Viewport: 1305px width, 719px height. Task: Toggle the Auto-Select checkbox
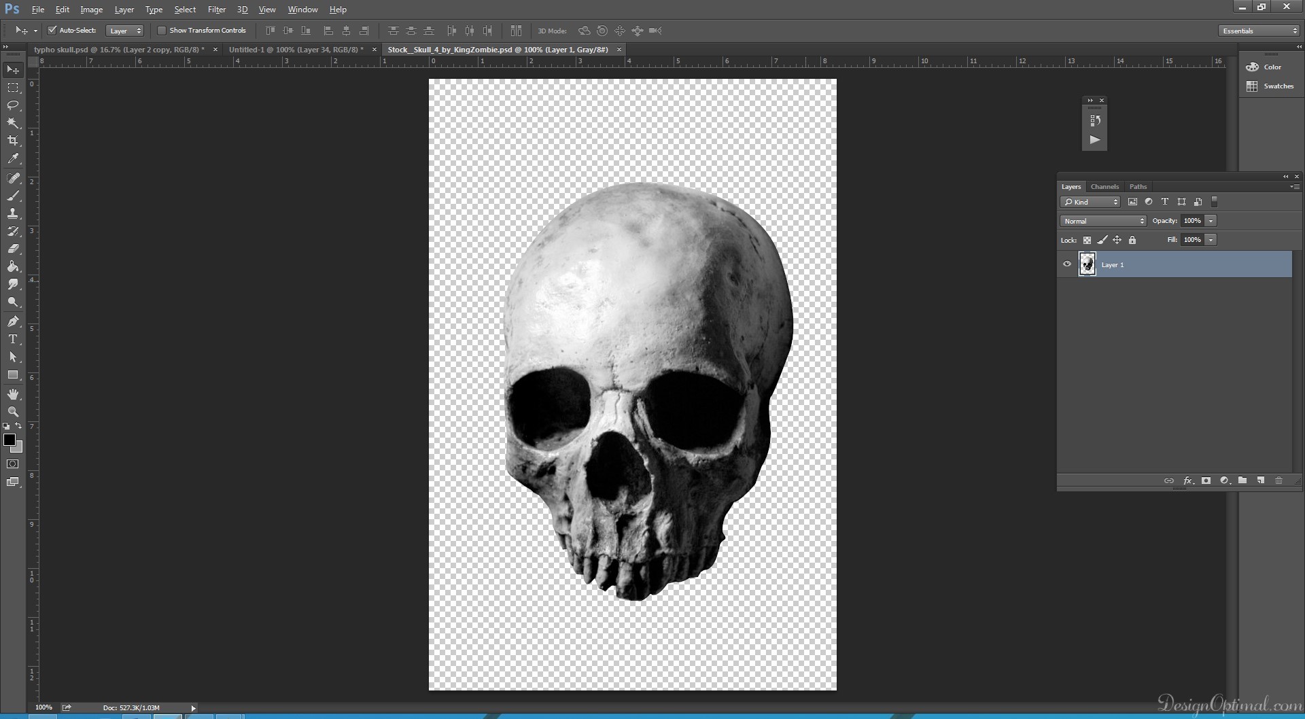52,30
